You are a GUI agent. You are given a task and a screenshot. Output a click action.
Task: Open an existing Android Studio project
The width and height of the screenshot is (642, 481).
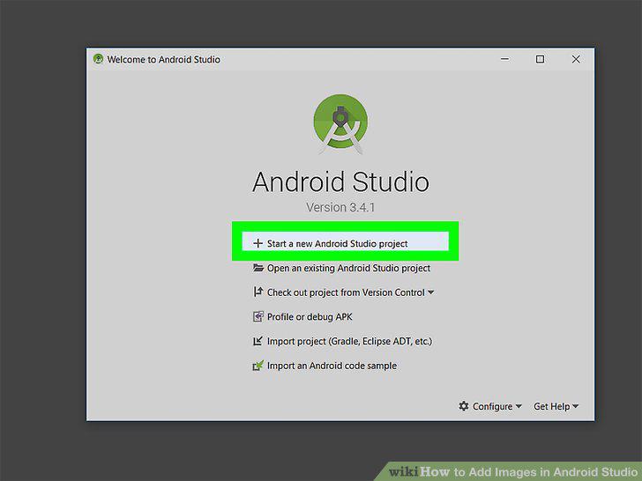[341, 268]
